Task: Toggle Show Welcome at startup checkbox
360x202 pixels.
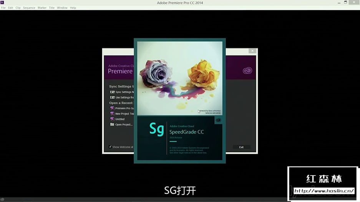Action: (x=110, y=147)
